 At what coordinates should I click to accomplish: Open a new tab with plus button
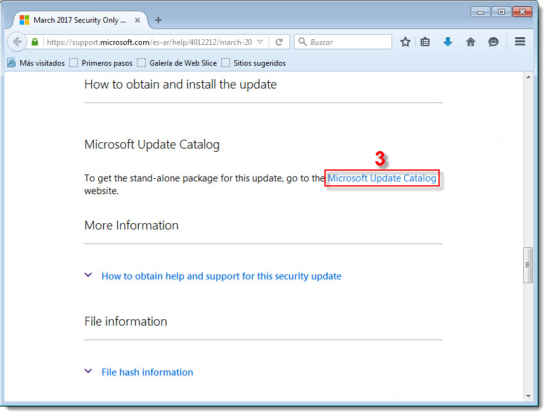(158, 20)
